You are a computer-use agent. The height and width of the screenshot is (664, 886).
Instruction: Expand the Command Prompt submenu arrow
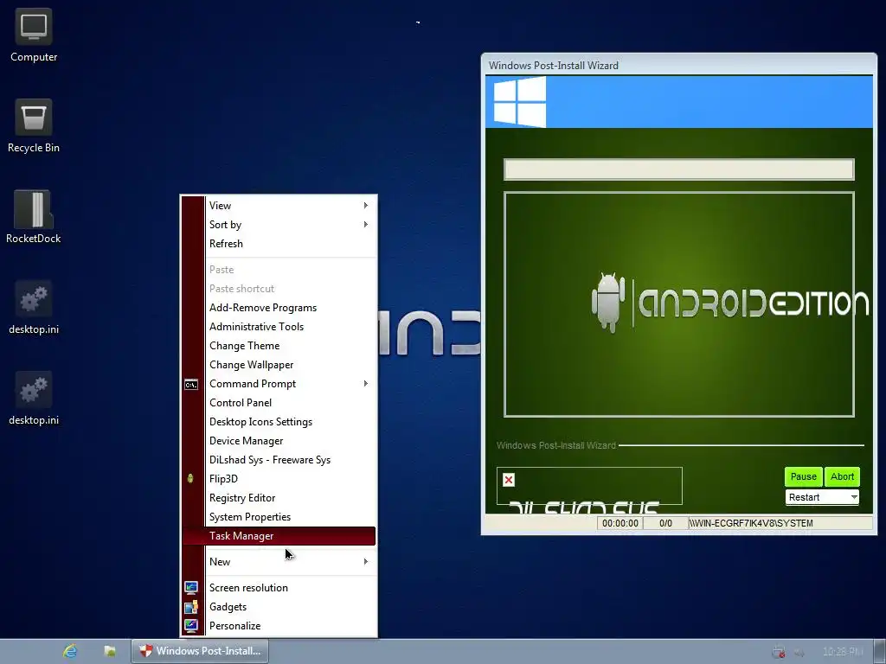tap(366, 384)
